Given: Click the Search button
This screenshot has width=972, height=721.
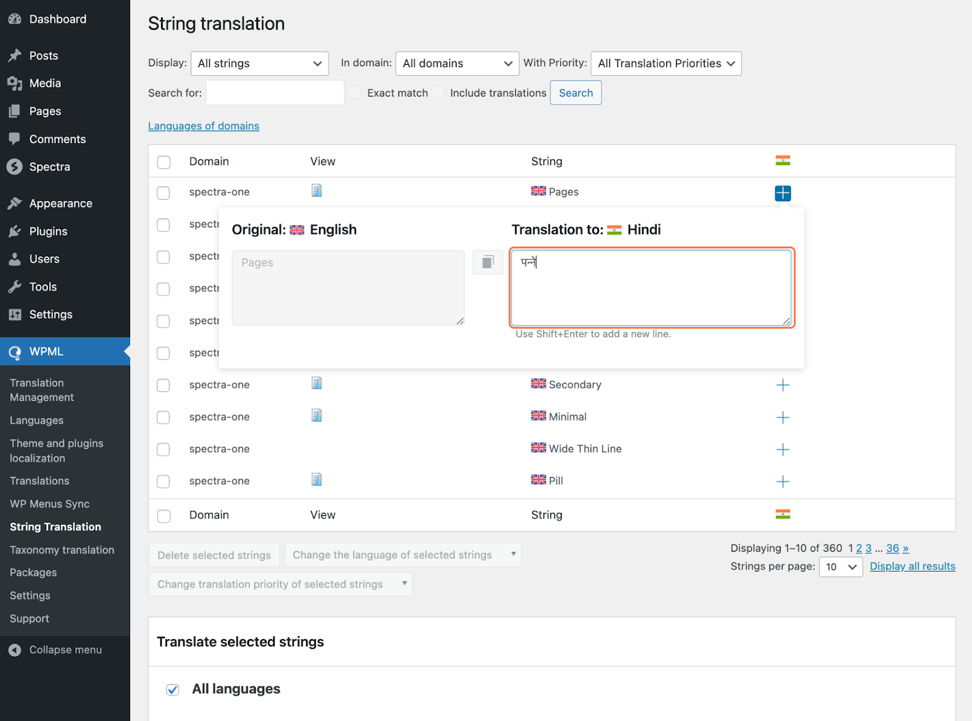Looking at the screenshot, I should click(x=575, y=92).
